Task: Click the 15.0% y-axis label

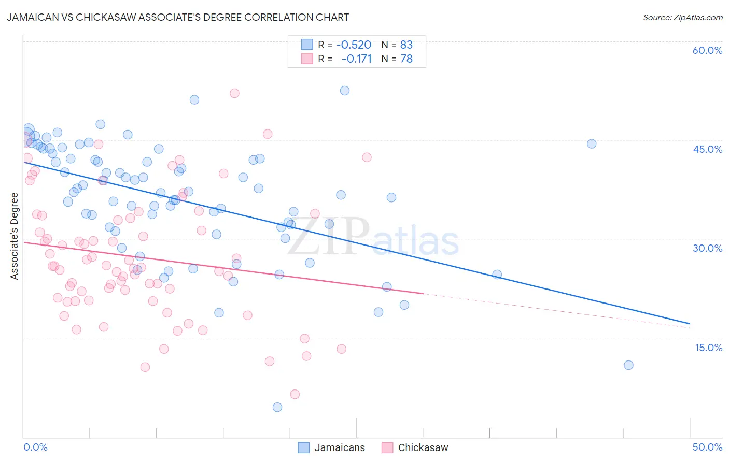Action: (708, 348)
